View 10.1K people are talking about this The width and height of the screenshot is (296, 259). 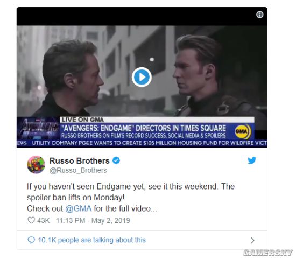point(91,240)
